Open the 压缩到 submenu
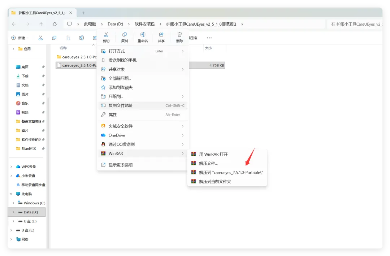The height and width of the screenshot is (256, 390). [143, 96]
